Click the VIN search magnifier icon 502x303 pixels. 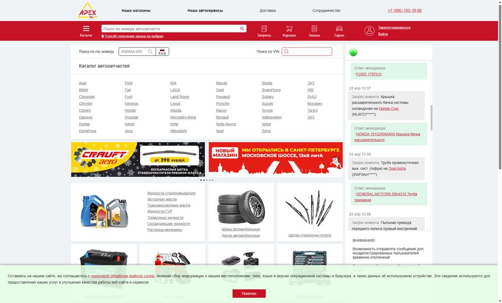coord(286,52)
